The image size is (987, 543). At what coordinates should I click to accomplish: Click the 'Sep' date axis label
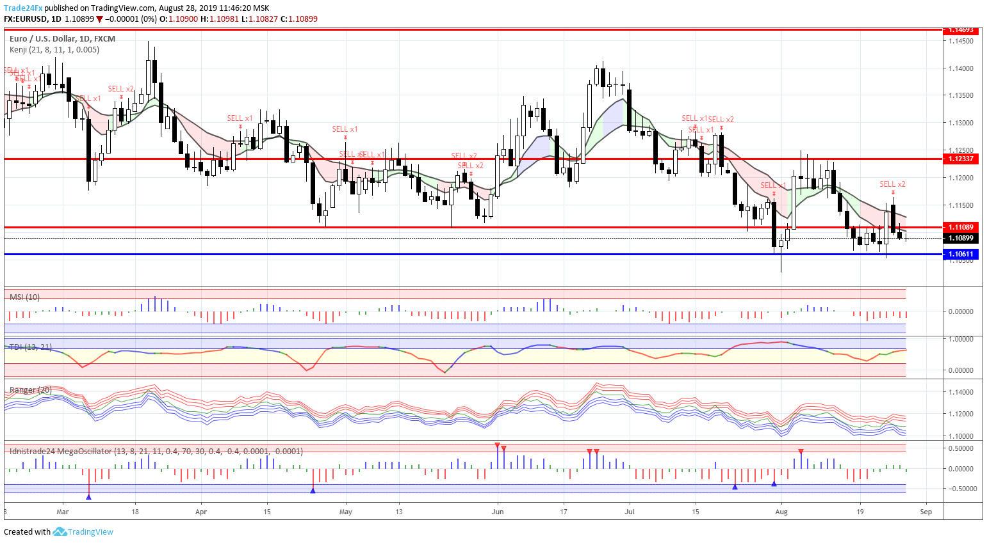926,512
